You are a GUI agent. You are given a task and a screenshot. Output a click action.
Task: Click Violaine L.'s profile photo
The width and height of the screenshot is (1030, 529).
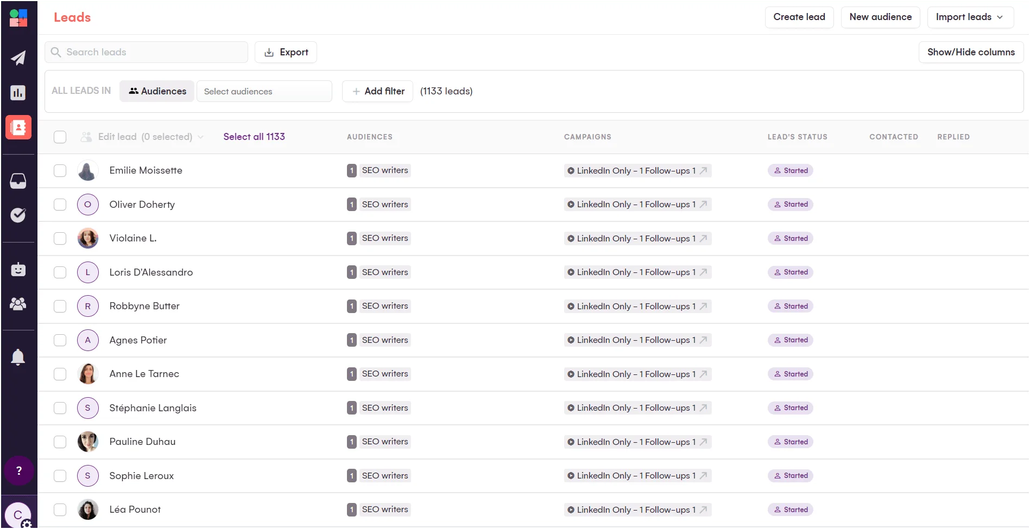click(x=87, y=238)
